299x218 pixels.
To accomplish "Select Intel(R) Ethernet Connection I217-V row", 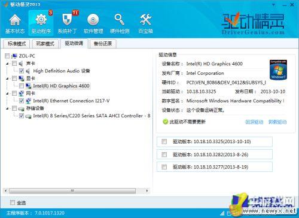I will 71,101.
